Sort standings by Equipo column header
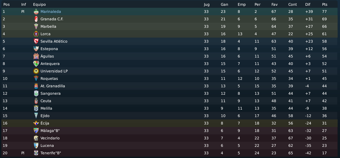 (40, 4)
